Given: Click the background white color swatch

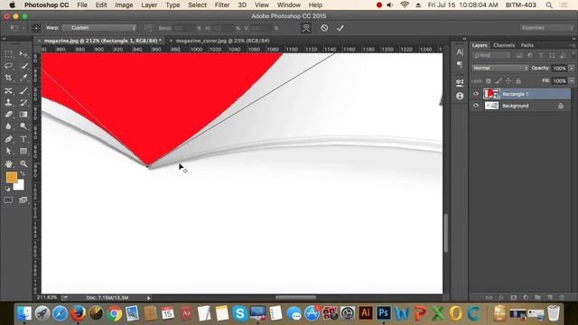Looking at the screenshot, I should (x=20, y=186).
